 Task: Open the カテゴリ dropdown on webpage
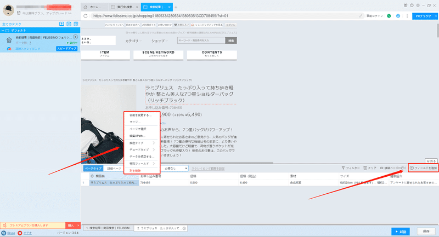click(133, 41)
